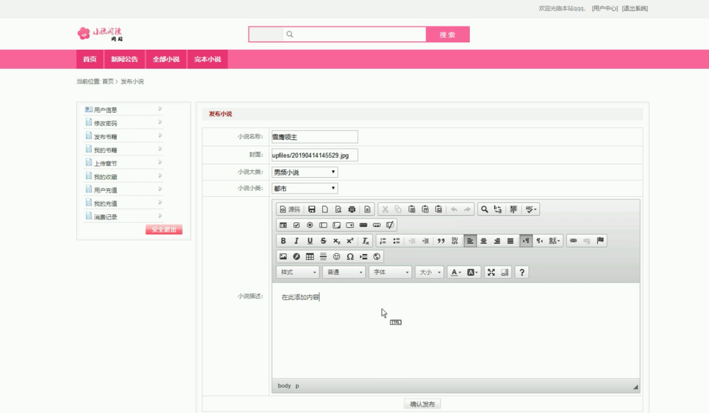Open the spell check dropdown icon

pos(531,209)
